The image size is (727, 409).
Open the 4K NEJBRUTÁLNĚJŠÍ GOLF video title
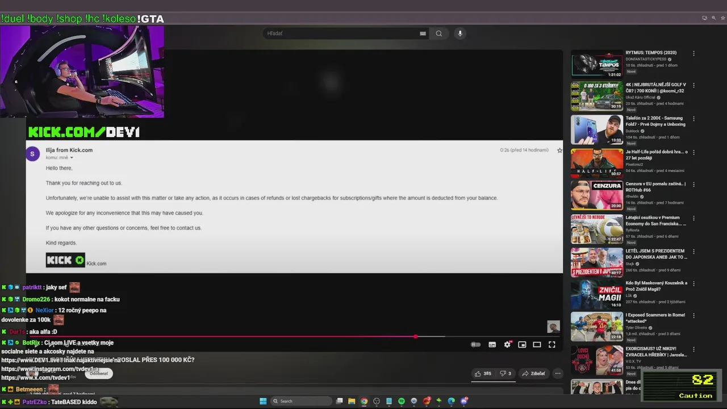656,87
